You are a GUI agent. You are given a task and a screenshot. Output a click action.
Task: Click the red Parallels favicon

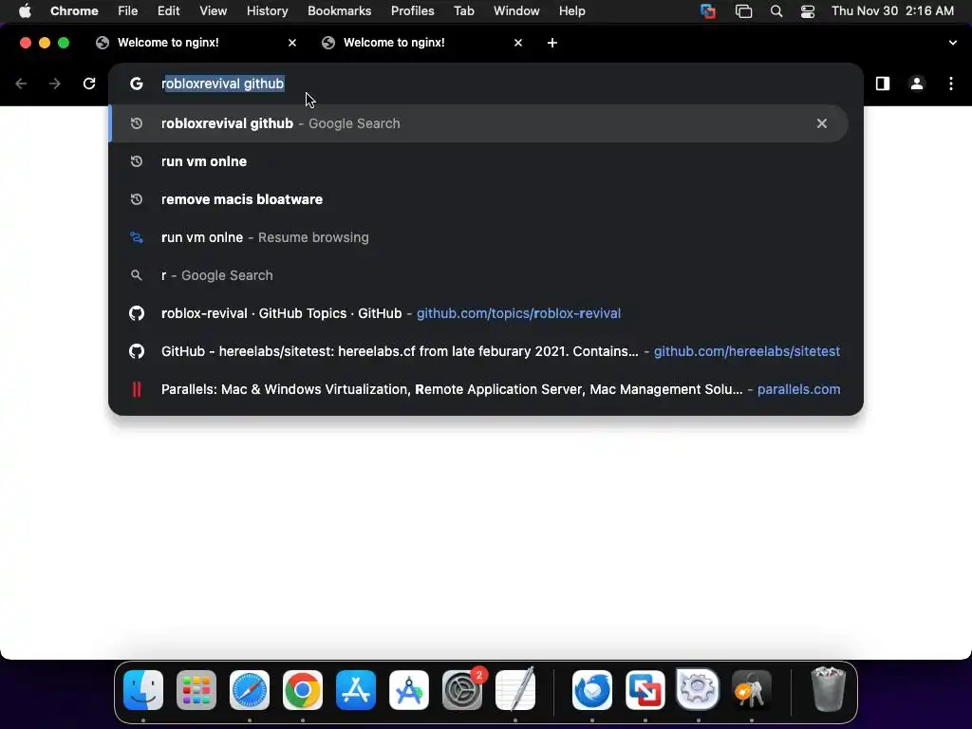point(137,389)
